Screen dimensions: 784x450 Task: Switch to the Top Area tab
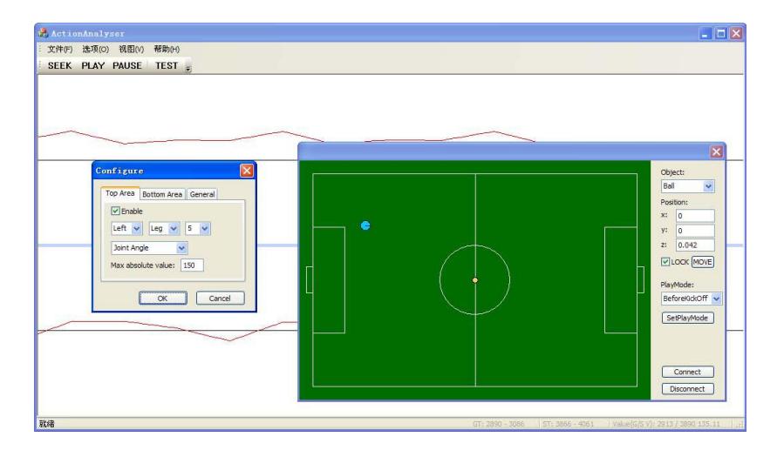(120, 193)
